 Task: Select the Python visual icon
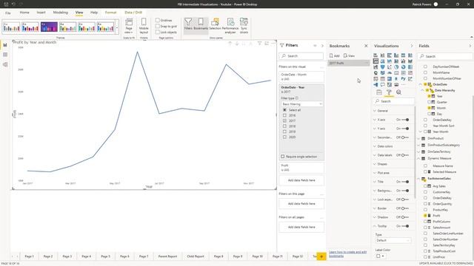pyautogui.click(x=403, y=79)
